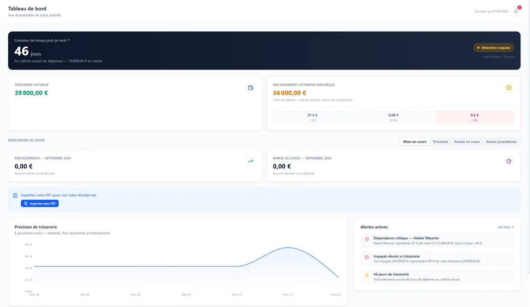The height and width of the screenshot is (307, 530).
Task: Click the Tableau de bord title
Action: pos(27,9)
